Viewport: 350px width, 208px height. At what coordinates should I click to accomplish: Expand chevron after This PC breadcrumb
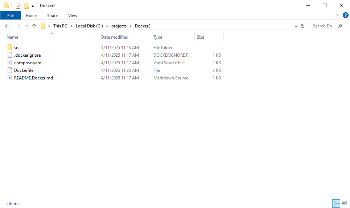(72, 26)
